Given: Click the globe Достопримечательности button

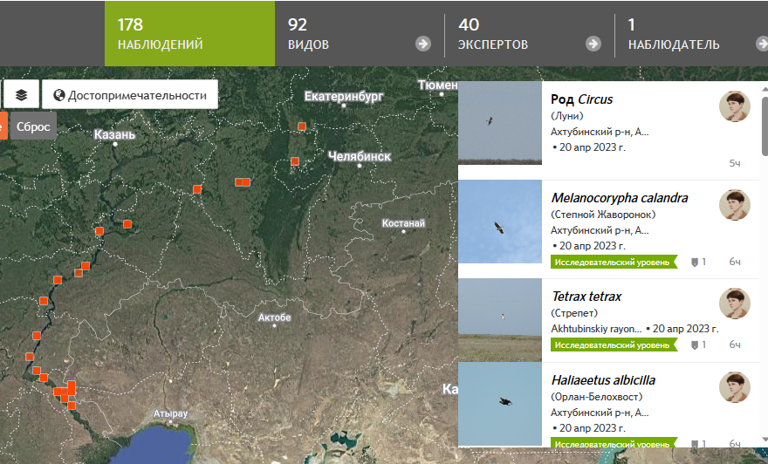Looking at the screenshot, I should pyautogui.click(x=130, y=94).
